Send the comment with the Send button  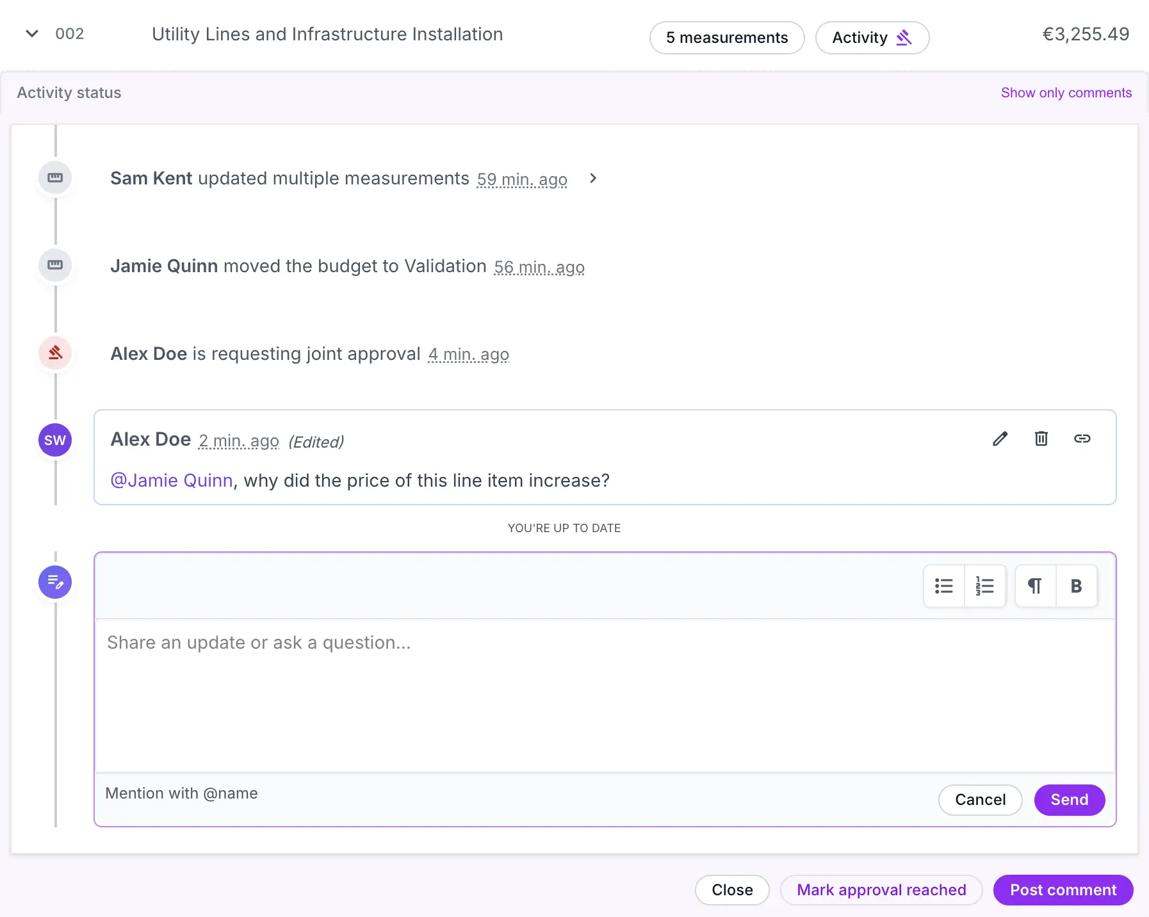click(x=1069, y=800)
